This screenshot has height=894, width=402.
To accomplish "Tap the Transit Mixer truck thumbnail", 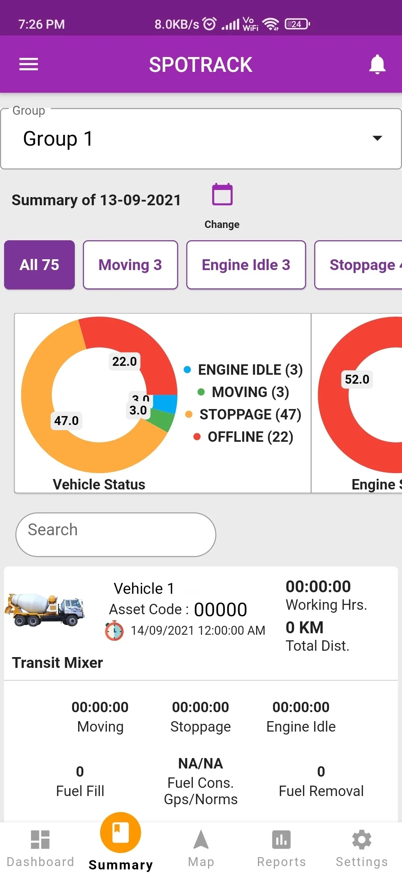I will coord(45,609).
